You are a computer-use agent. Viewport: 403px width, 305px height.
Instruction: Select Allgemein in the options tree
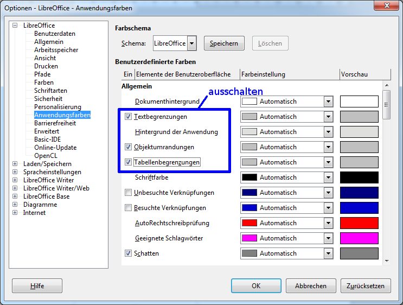pyautogui.click(x=49, y=42)
